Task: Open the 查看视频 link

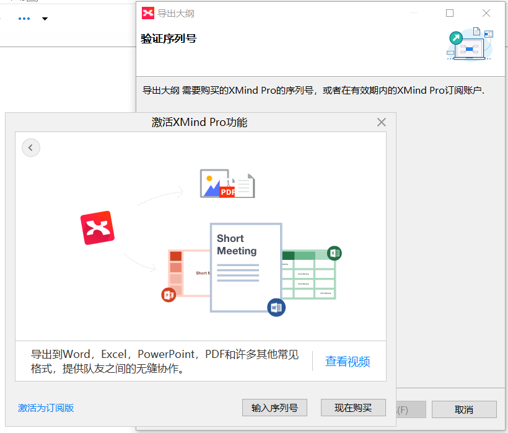Action: (x=348, y=361)
